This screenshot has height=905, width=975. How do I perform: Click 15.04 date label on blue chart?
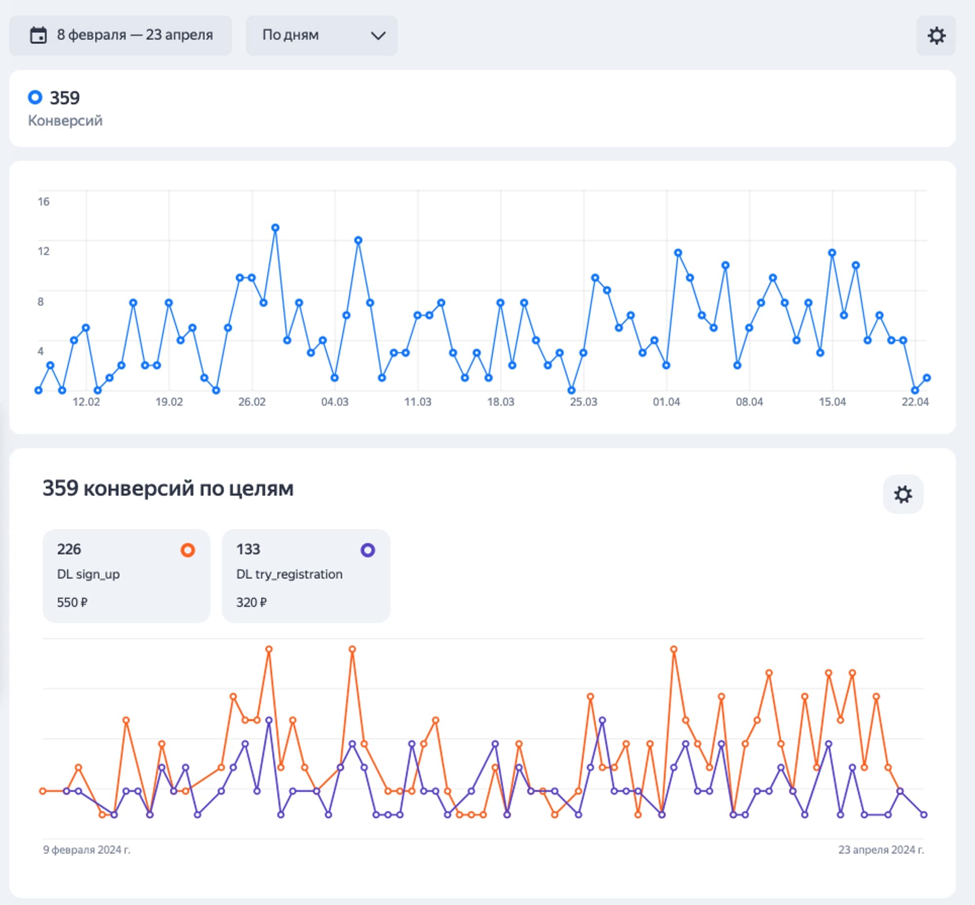(832, 402)
